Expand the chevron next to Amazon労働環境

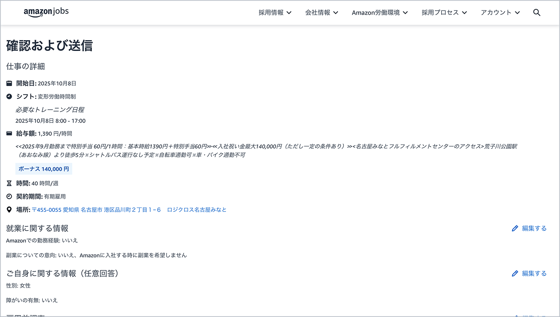point(405,13)
